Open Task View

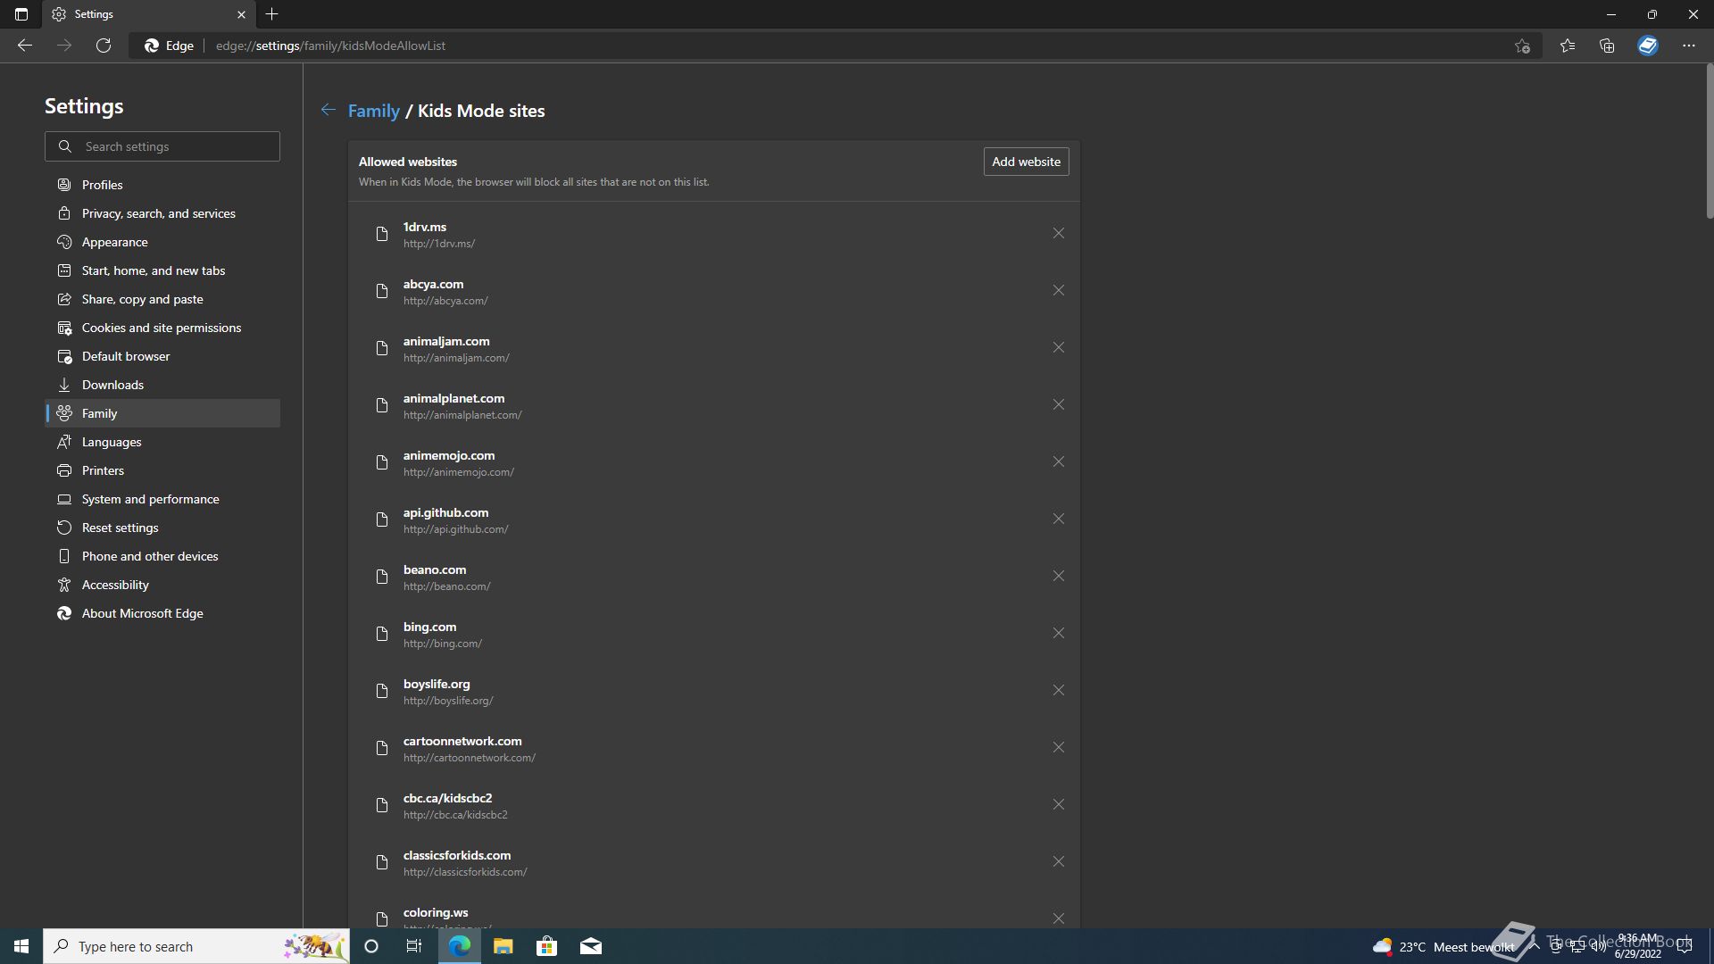click(414, 946)
